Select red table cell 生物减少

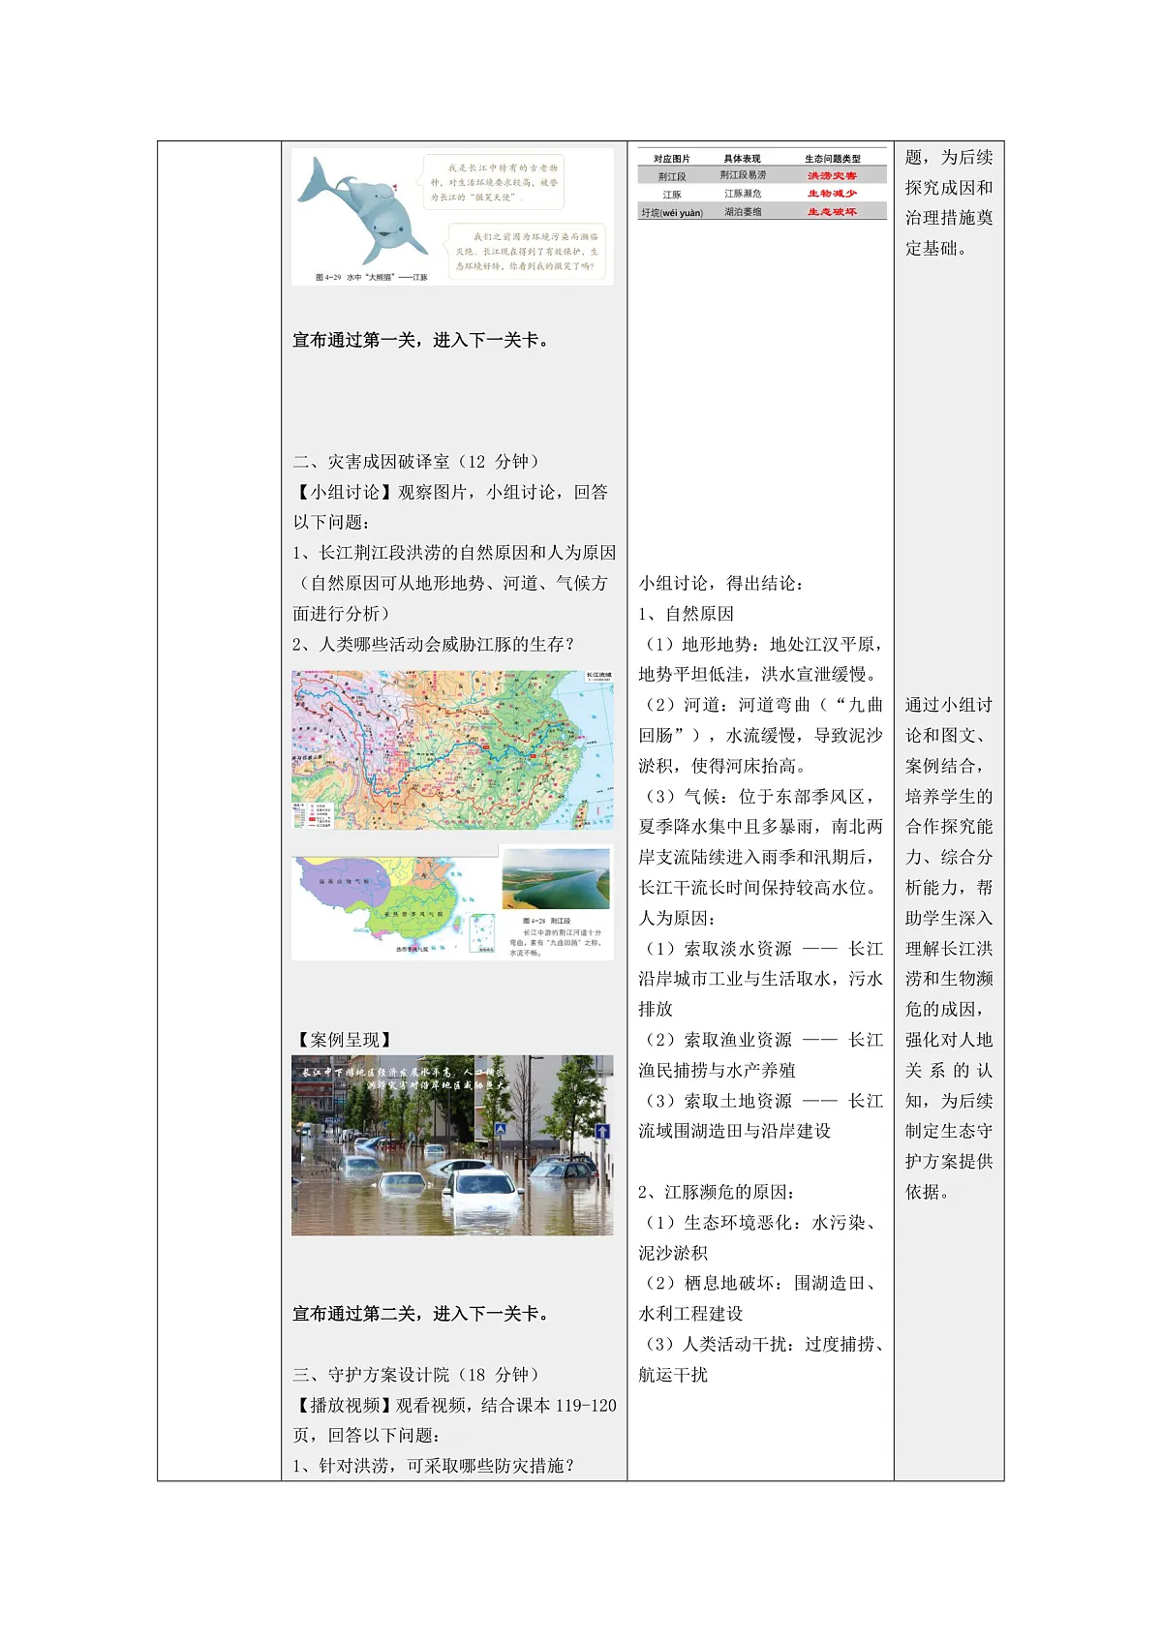(x=833, y=194)
